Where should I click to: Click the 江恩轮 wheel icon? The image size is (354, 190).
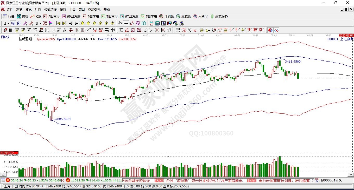(x=167, y=16)
